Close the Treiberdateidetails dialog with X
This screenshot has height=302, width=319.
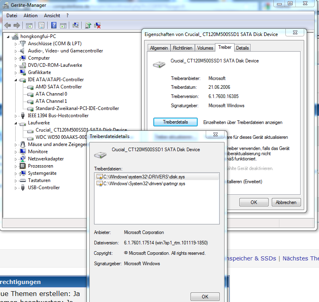point(215,134)
